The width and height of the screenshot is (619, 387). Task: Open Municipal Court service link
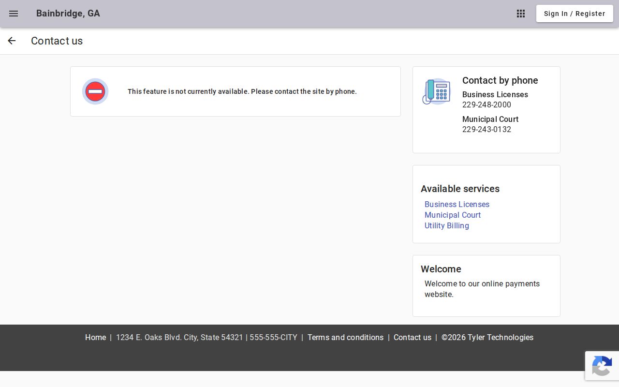click(x=453, y=215)
